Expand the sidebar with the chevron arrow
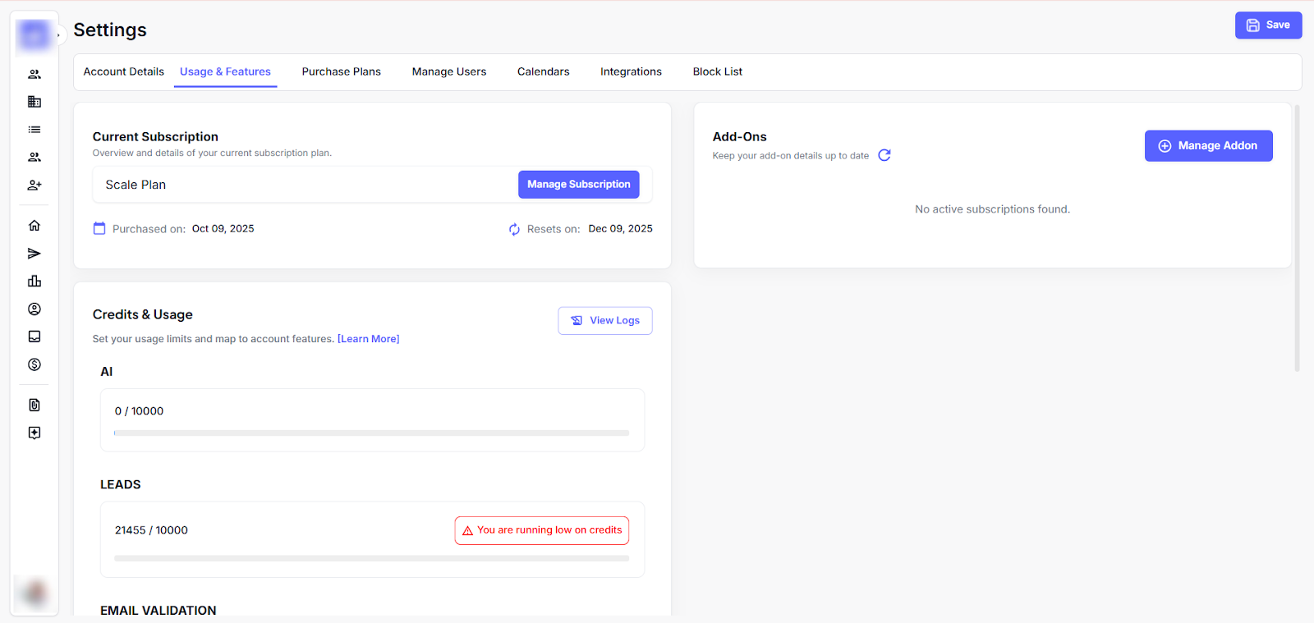1314x623 pixels. pos(58,35)
